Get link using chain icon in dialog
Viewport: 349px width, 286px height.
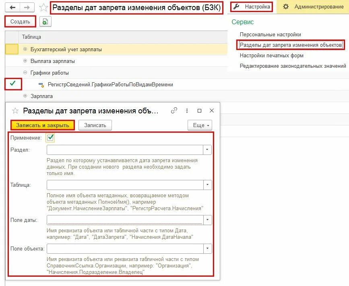coord(174,111)
